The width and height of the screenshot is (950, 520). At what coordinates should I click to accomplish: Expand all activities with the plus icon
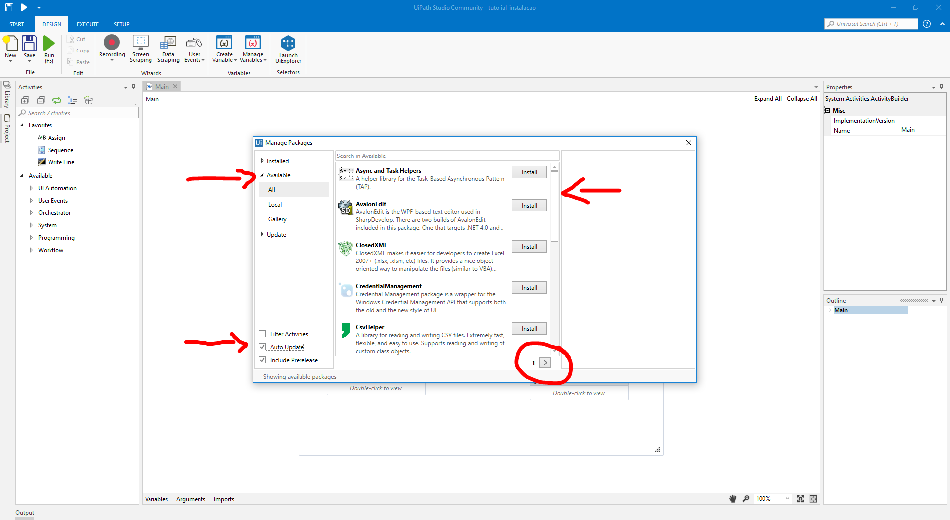click(x=25, y=100)
